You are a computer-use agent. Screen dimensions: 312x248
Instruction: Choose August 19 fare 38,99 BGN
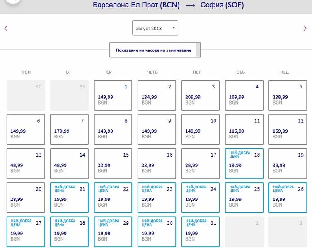click(288, 164)
